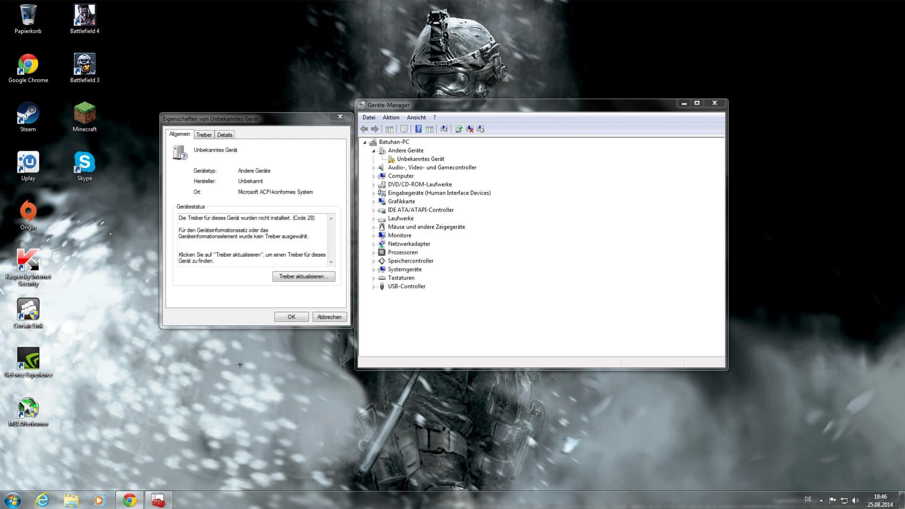
Task: Click the blue Help question-mark toolbar icon
Action: [418, 129]
